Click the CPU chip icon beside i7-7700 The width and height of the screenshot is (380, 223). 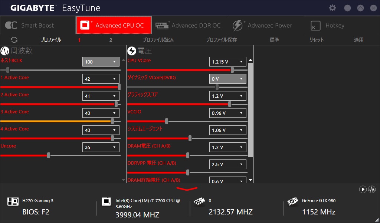[106, 201]
